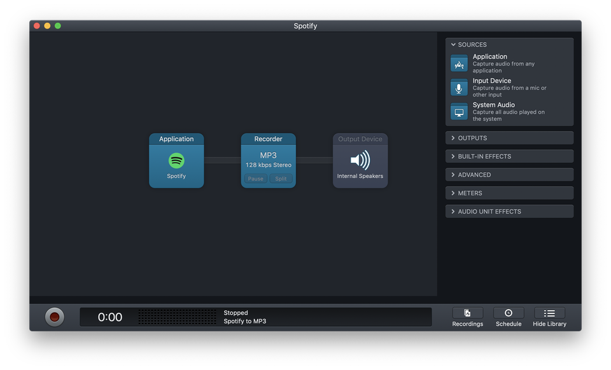The height and width of the screenshot is (370, 611).
Task: Click the 0:00 recording timer display
Action: click(x=108, y=316)
